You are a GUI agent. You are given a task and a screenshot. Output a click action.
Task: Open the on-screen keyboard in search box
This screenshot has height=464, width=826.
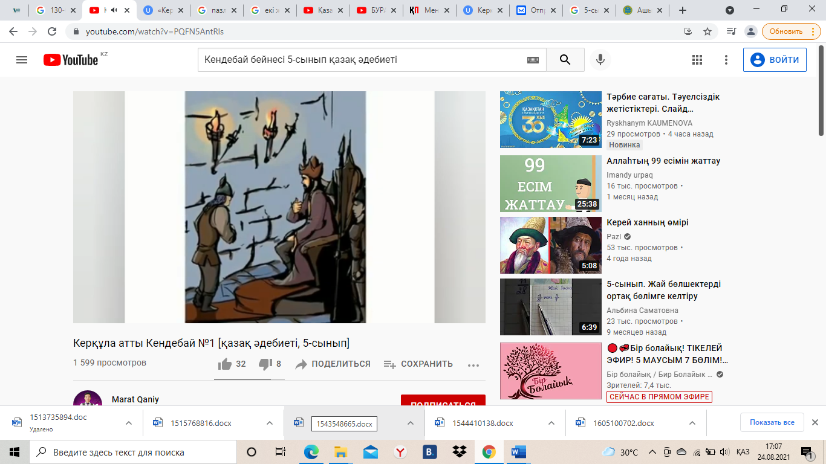pyautogui.click(x=533, y=60)
